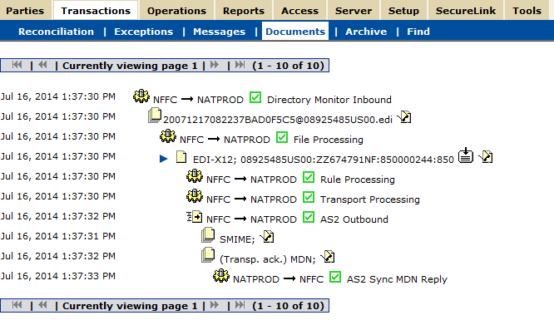Screen dimensions: 554x325
Task: Go to next page in top pager
Action: click(214, 65)
